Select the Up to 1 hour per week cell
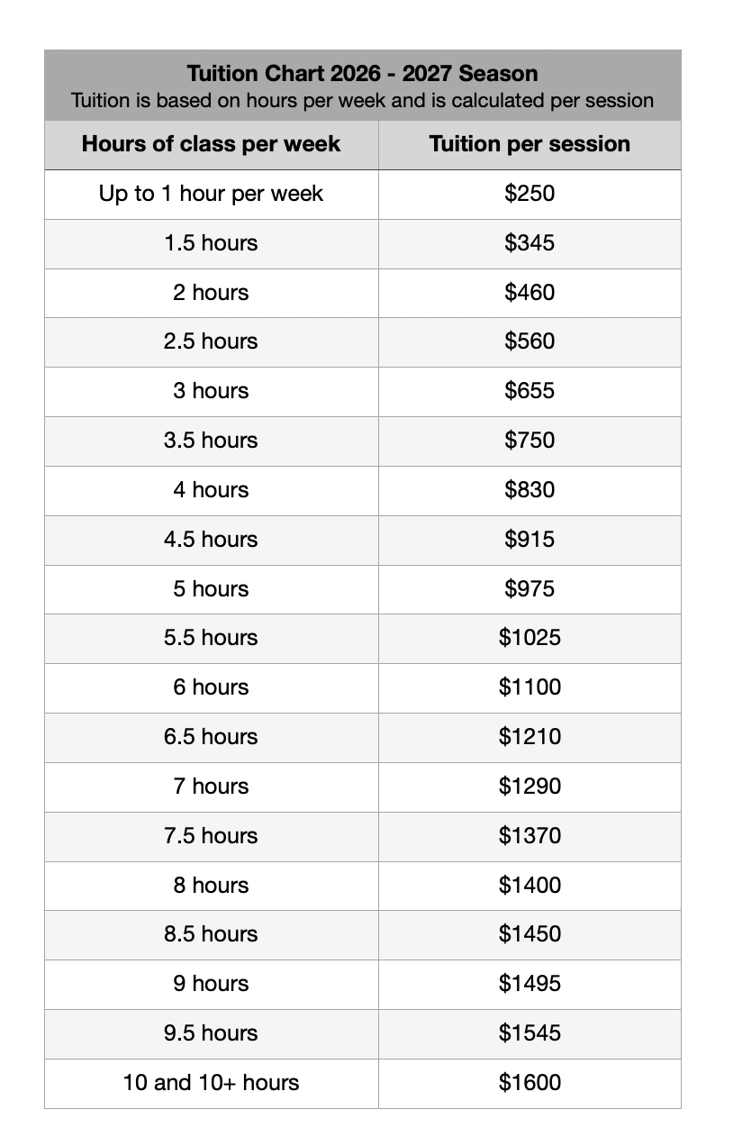This screenshot has height=1146, width=733. (x=211, y=194)
